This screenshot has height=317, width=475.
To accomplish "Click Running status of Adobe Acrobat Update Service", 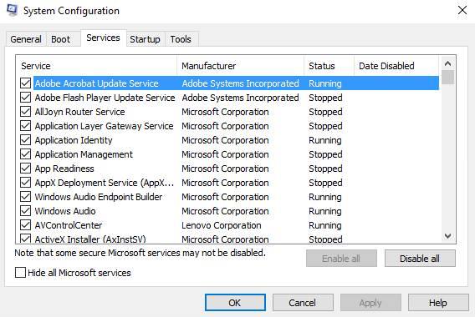I will (325, 83).
